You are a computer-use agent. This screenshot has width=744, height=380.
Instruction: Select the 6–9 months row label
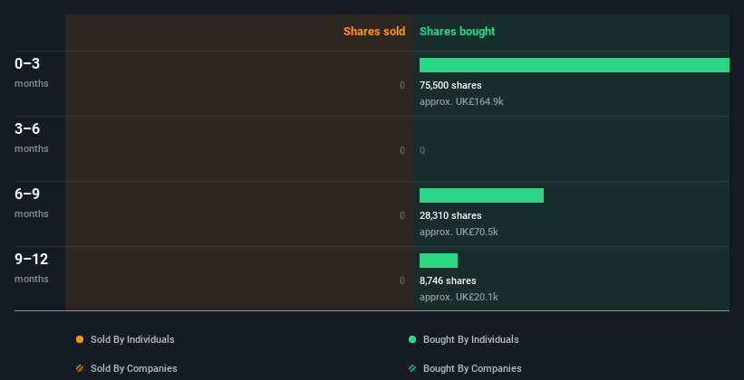tap(32, 203)
